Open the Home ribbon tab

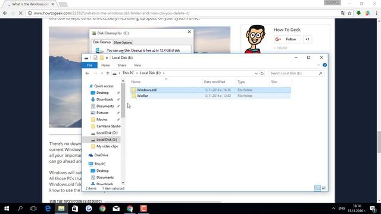click(x=105, y=65)
